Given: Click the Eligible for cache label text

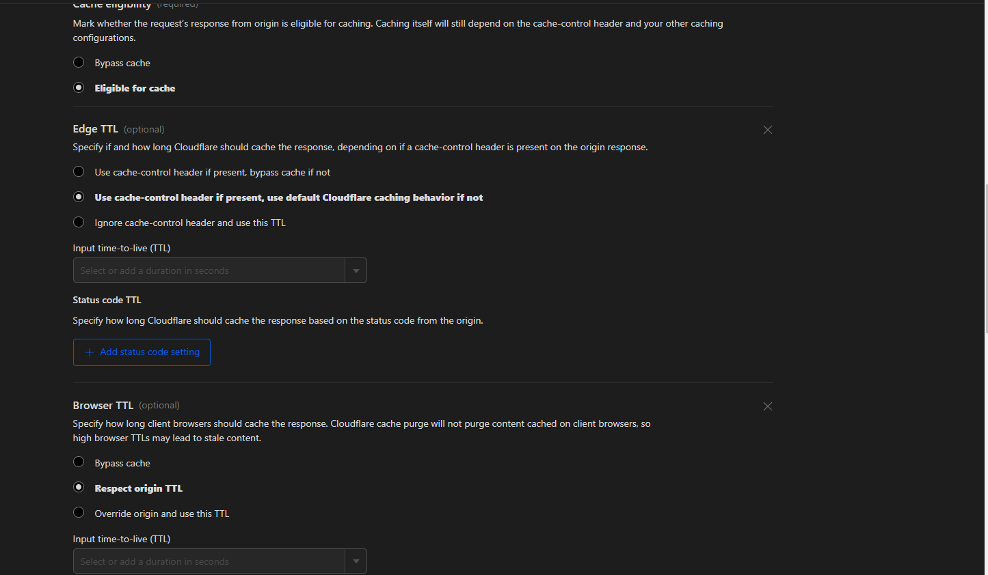Looking at the screenshot, I should click(x=135, y=88).
